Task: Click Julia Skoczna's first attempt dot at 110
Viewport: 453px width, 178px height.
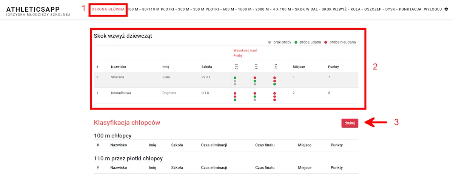Action: click(x=235, y=78)
